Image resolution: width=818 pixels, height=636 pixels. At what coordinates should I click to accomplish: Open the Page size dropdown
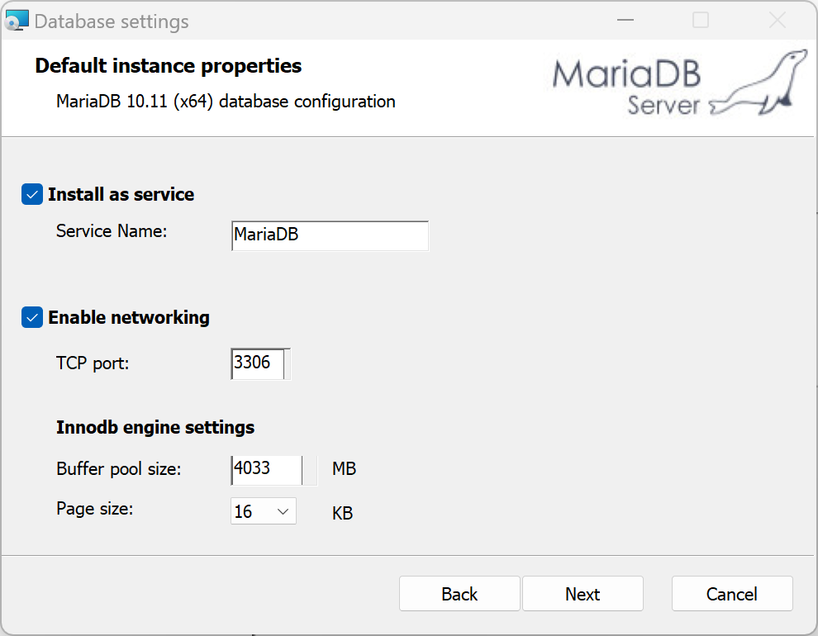264,511
